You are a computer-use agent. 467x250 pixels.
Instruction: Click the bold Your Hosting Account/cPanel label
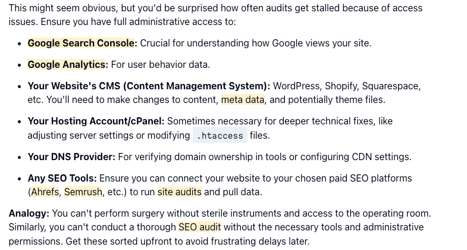click(x=95, y=121)
